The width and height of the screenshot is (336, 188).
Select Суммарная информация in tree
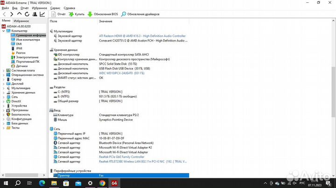pyautogui.click(x=28, y=35)
